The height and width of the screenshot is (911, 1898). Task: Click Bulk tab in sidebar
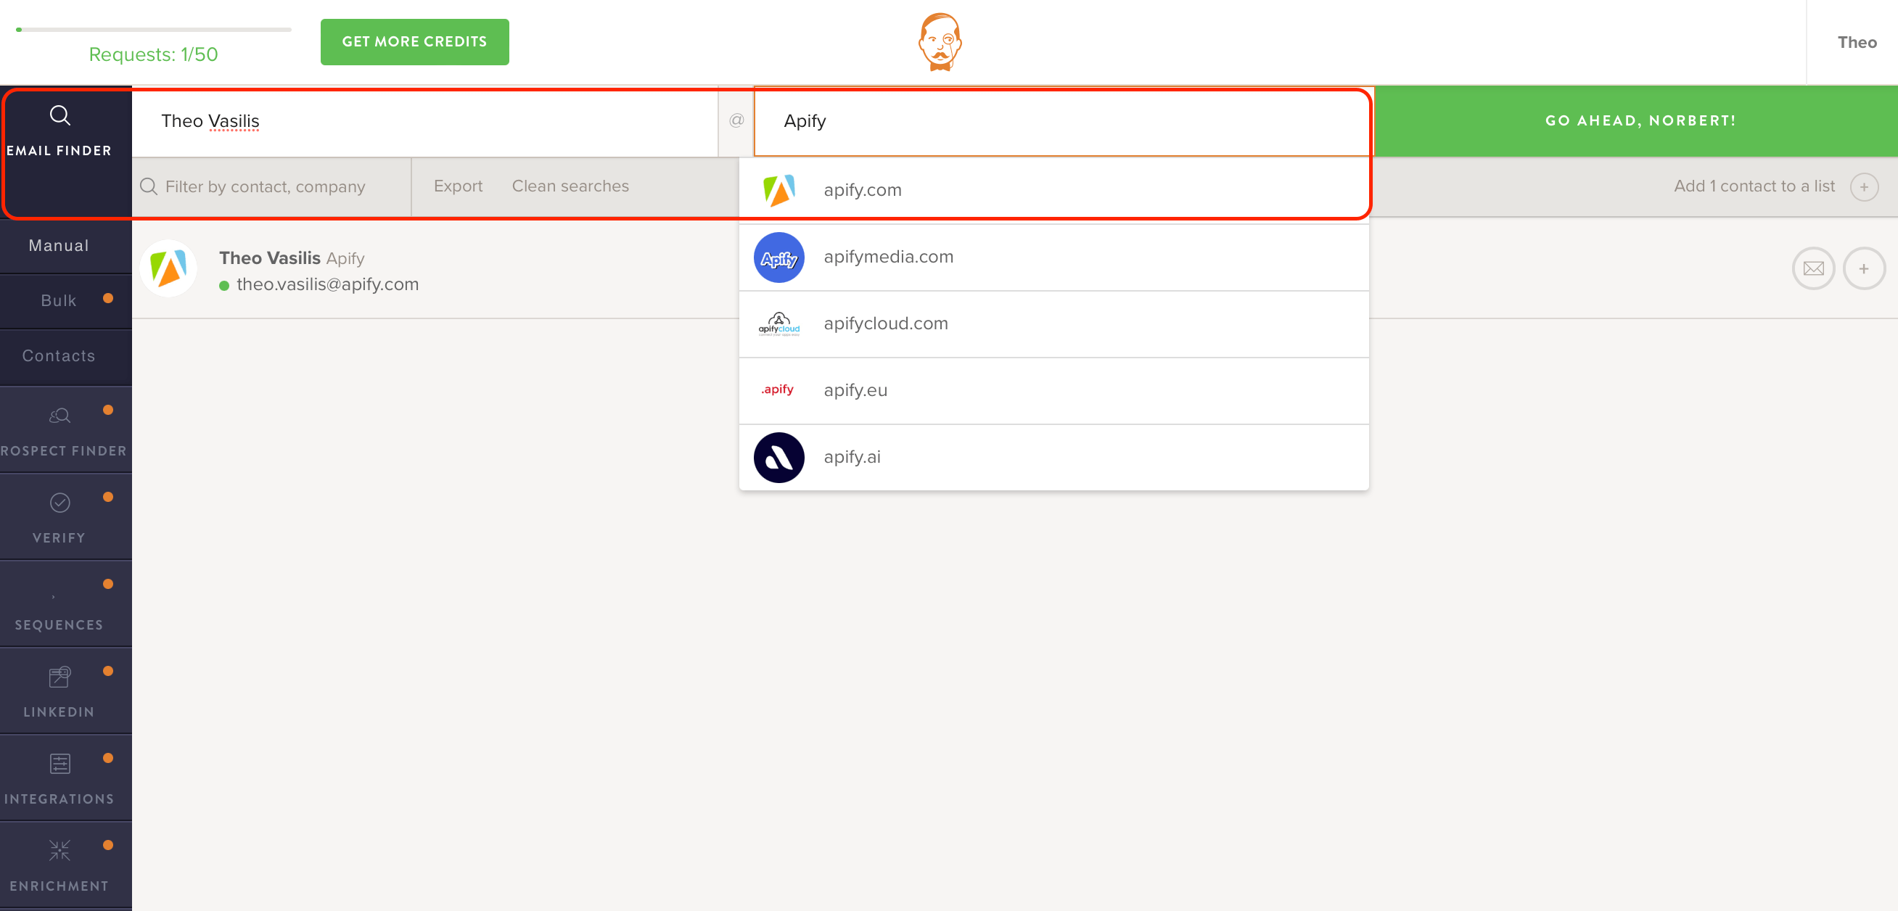point(57,299)
